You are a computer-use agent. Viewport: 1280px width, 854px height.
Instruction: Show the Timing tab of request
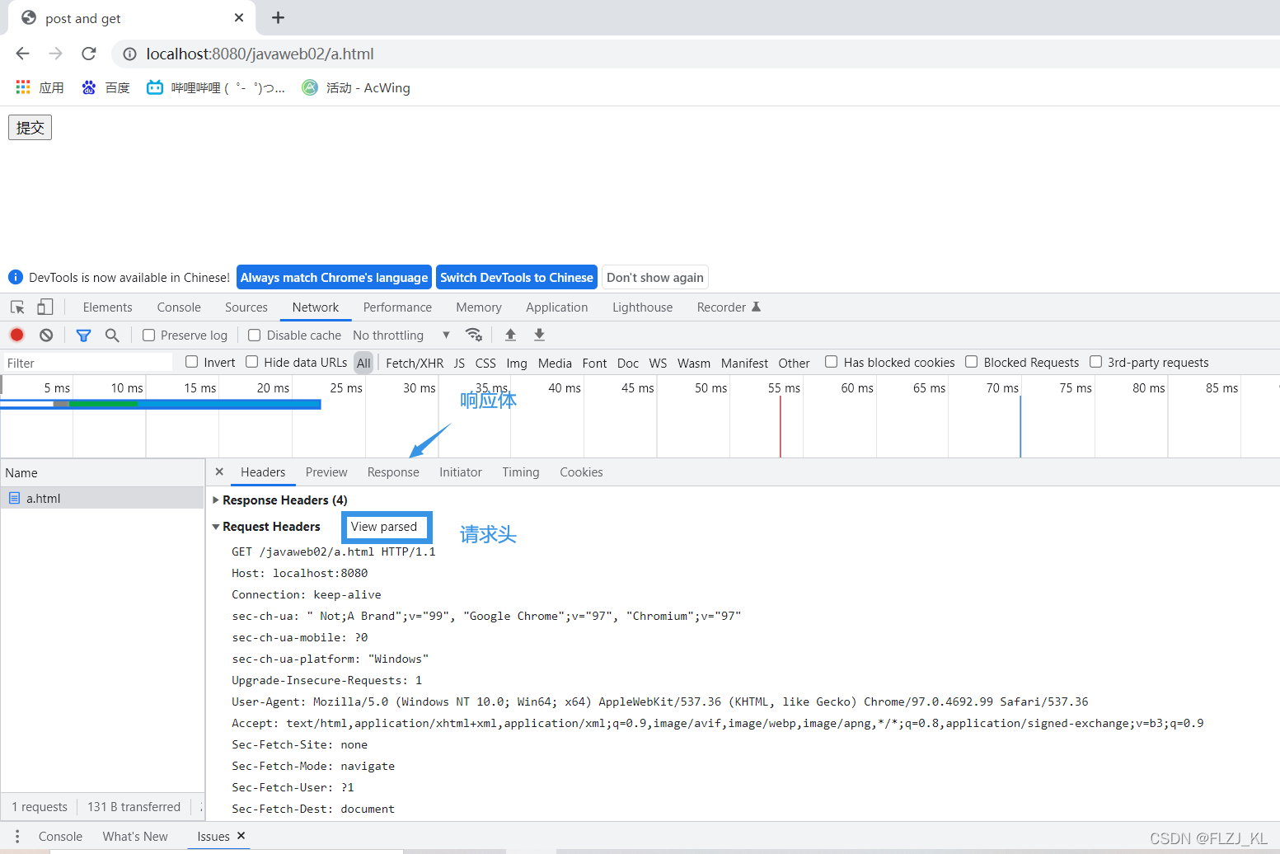tap(521, 472)
